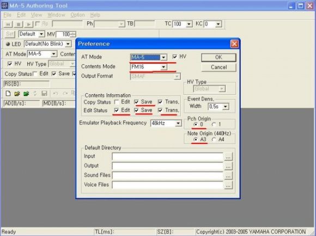This screenshot has width=316, height=236.
Task: Click the convert arrows toolbar icon
Action: click(x=35, y=93)
